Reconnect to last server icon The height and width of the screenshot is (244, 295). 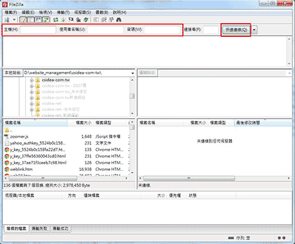pyautogui.click(x=86, y=20)
